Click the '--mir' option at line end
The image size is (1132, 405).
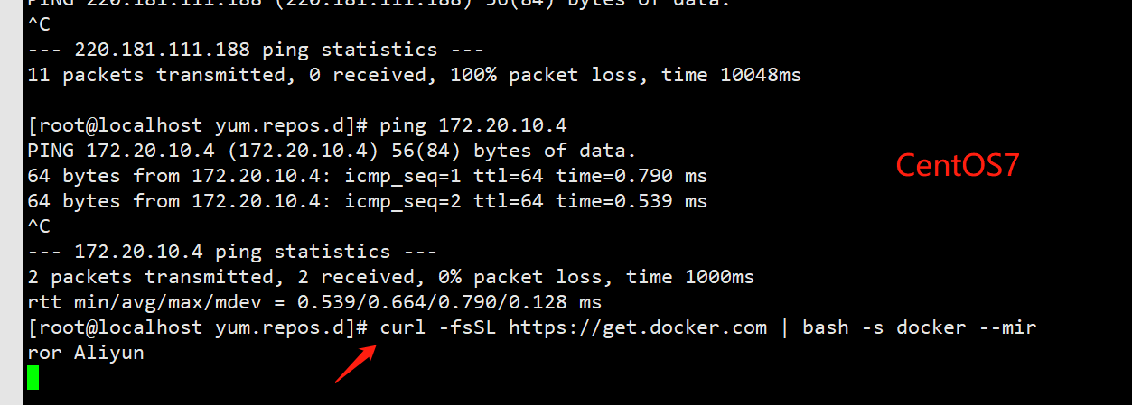[1007, 327]
